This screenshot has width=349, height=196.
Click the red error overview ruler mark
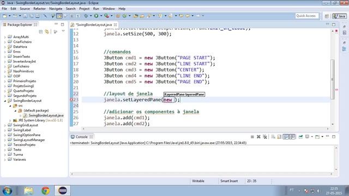coord(336,89)
